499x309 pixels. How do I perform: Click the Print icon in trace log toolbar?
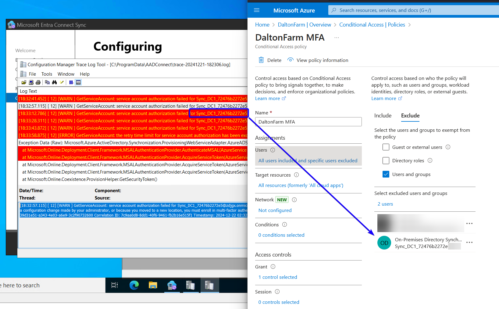tap(38, 82)
